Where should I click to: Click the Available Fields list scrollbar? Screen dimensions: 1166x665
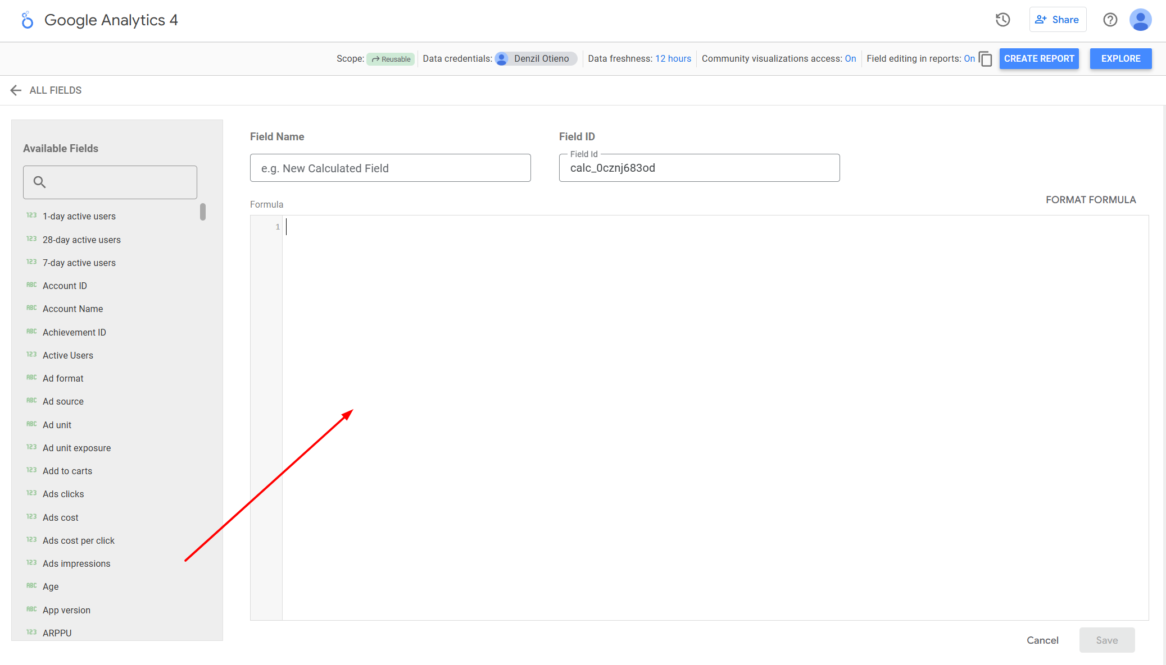click(x=203, y=212)
